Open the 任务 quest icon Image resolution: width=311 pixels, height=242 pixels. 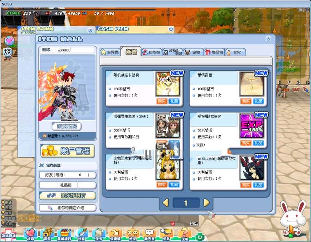(x=98, y=234)
